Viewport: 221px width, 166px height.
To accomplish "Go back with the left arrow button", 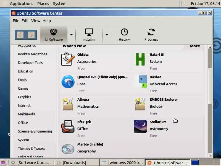I will point(20,35).
